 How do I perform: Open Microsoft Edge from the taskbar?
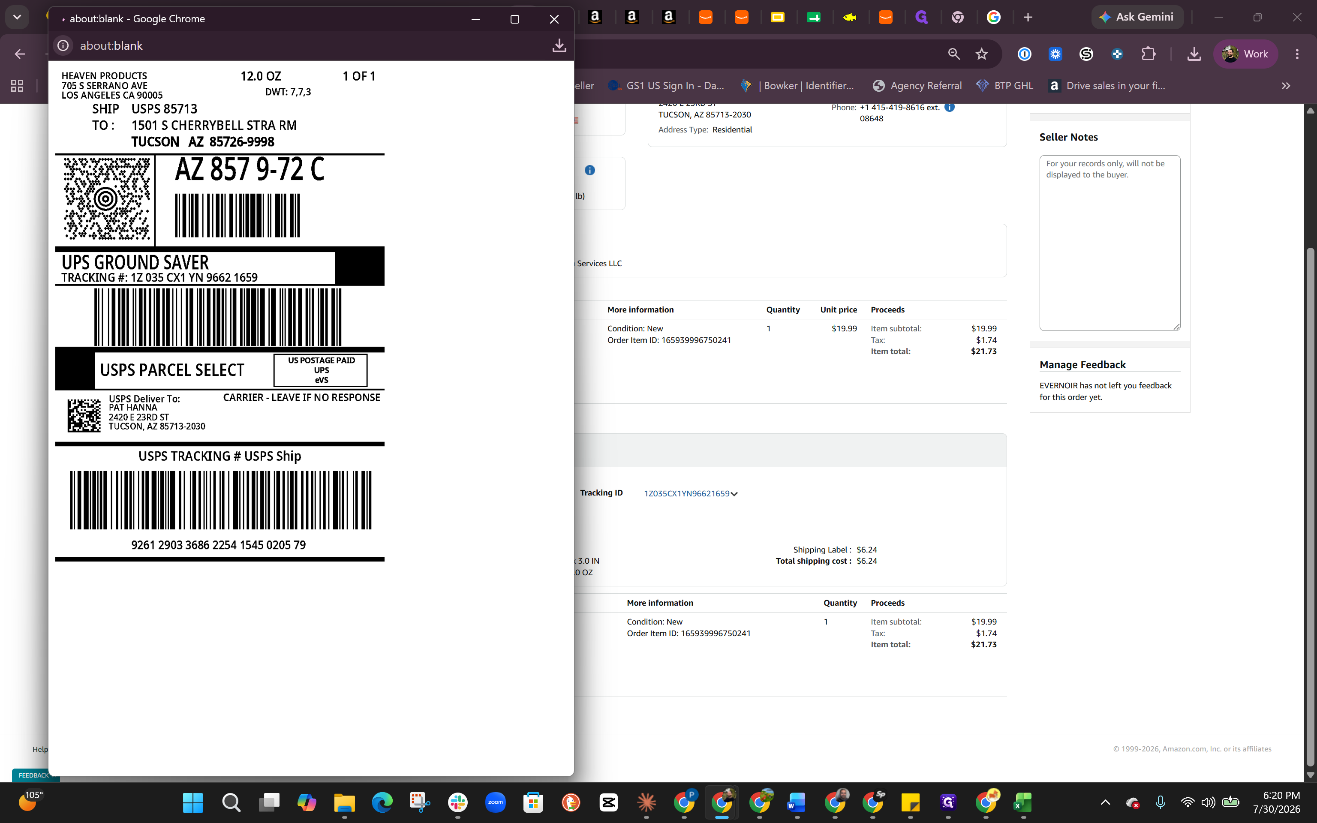(382, 802)
